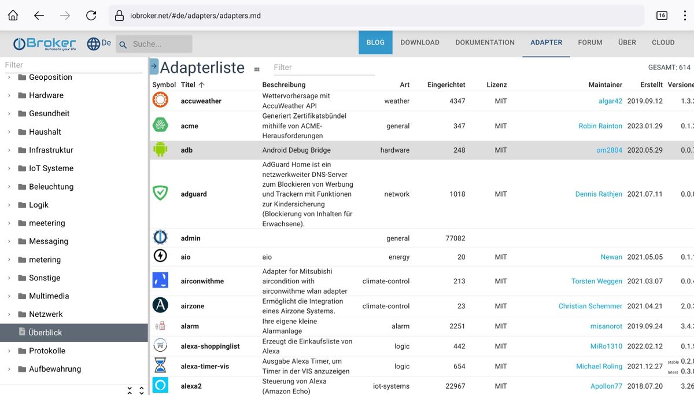Expand the Gesundheit folder chevron

click(9, 114)
